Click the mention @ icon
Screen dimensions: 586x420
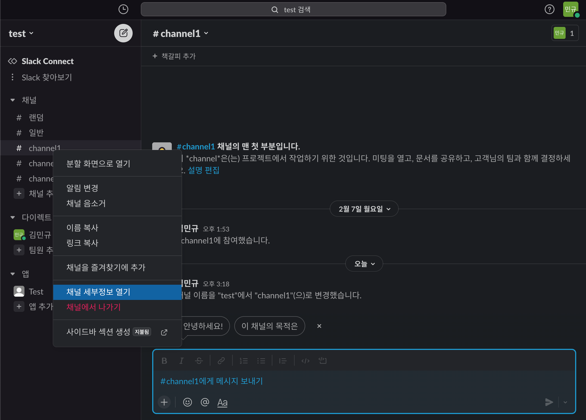(x=205, y=402)
